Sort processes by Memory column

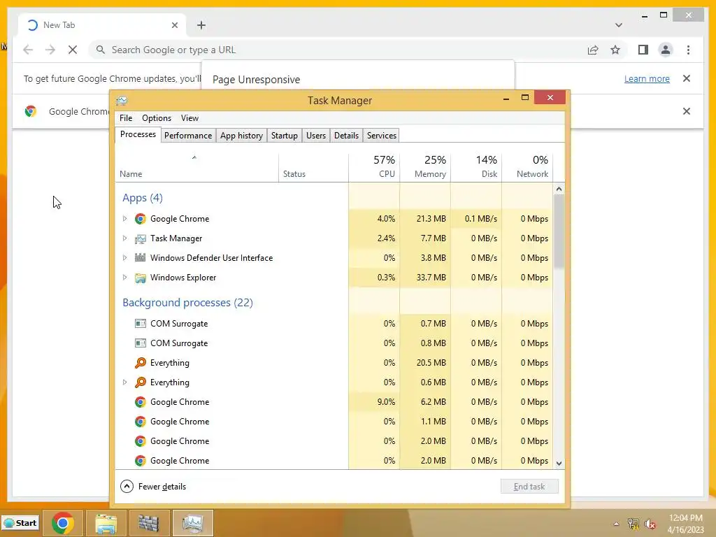pyautogui.click(x=425, y=166)
